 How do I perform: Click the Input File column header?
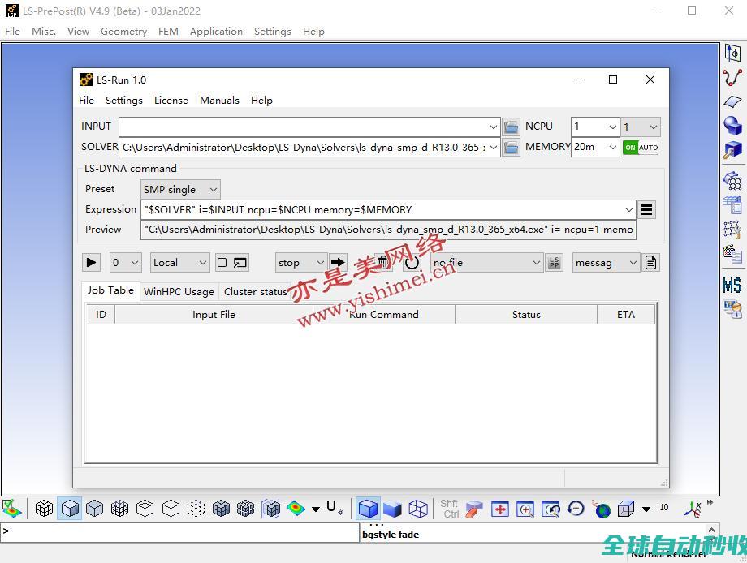(x=214, y=315)
